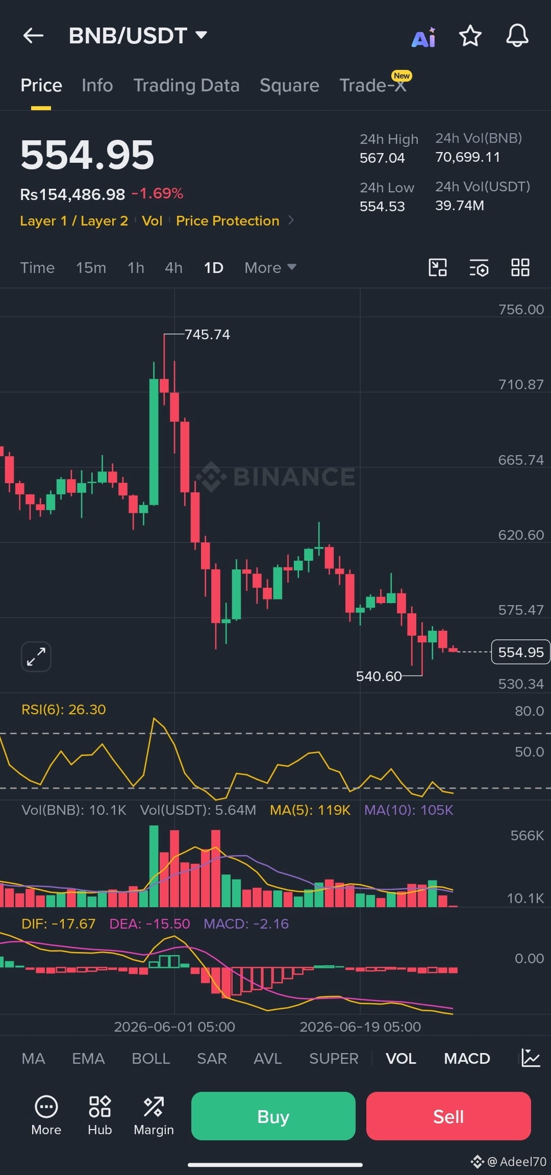551x1175 pixels.
Task: Tap the MA(5): 119K volume label
Action: (x=310, y=810)
